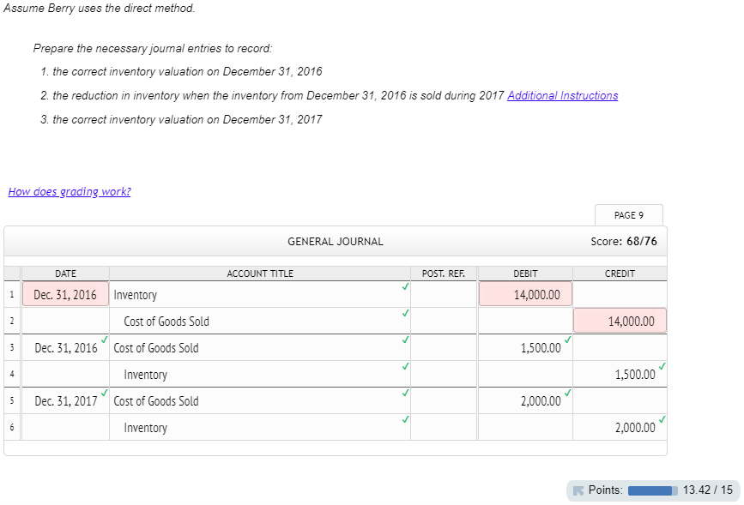
Task: Select the POST. REF. column header
Action: (x=443, y=274)
